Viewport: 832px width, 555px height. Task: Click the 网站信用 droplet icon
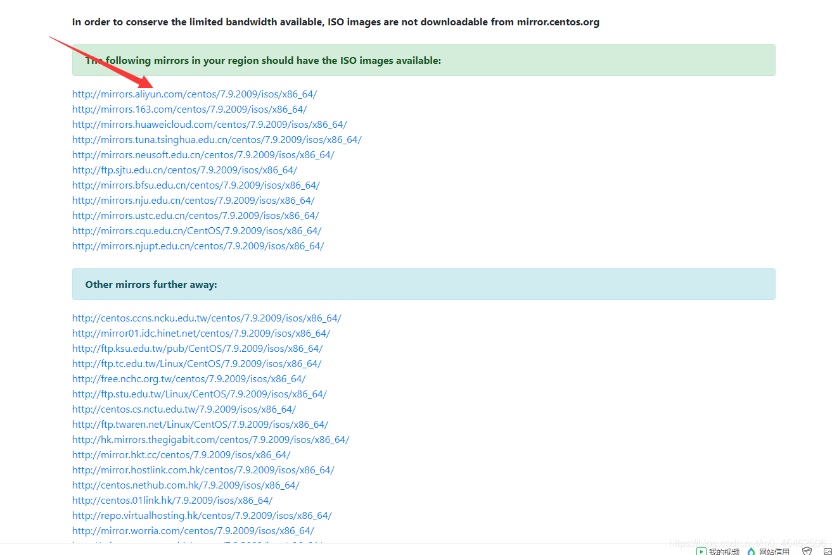coord(752,551)
